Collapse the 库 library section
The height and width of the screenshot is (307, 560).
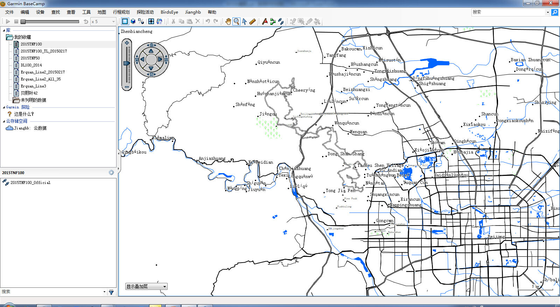tap(3, 30)
